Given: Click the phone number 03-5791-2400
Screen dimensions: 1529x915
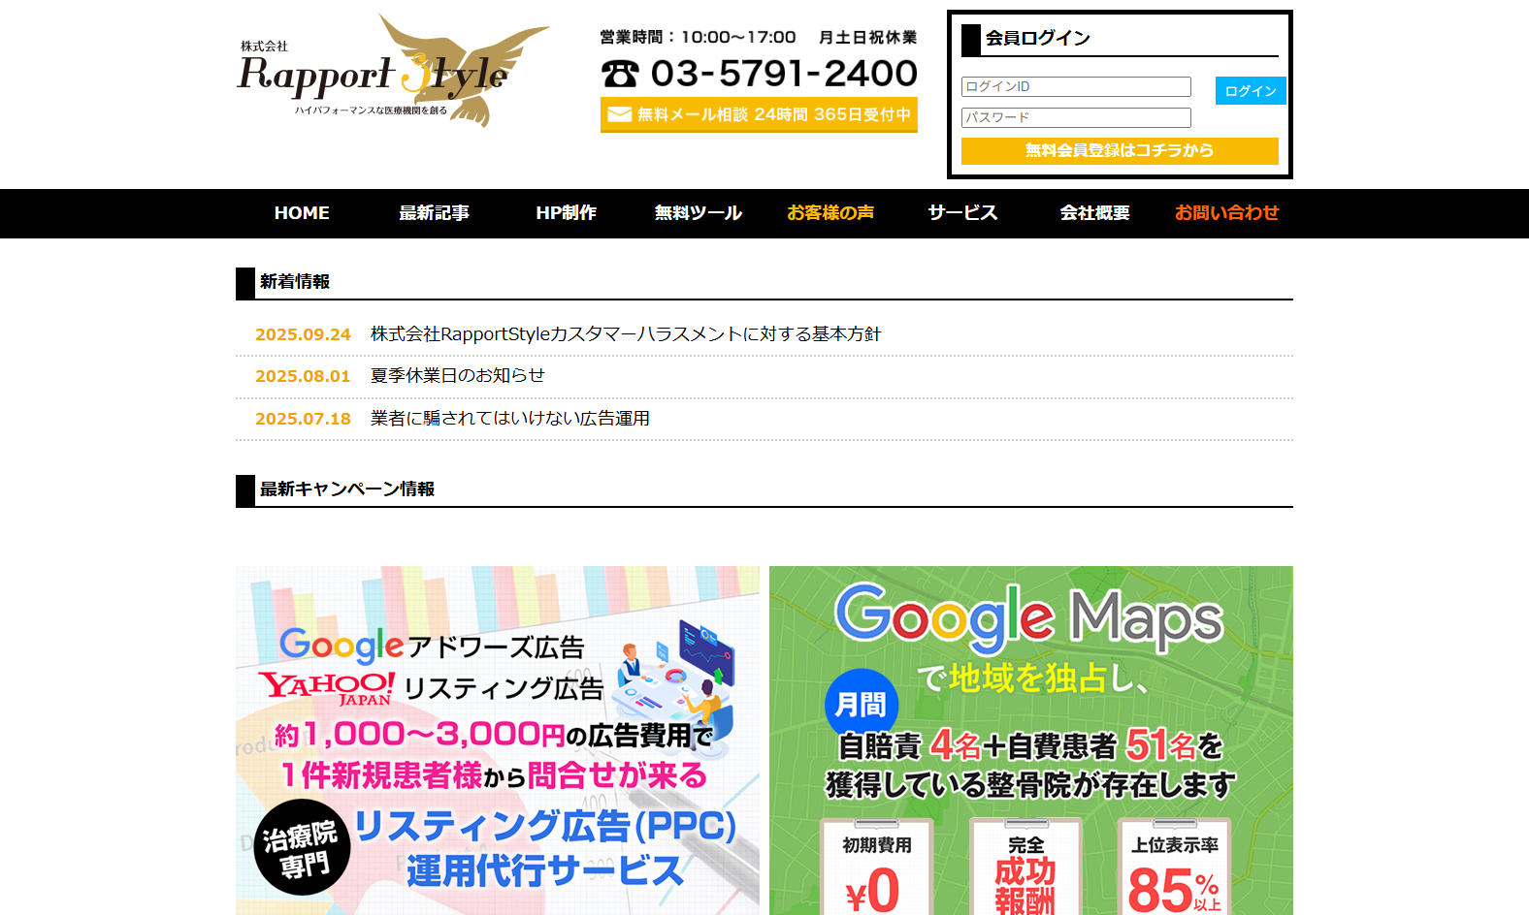Looking at the screenshot, I should pos(784,74).
